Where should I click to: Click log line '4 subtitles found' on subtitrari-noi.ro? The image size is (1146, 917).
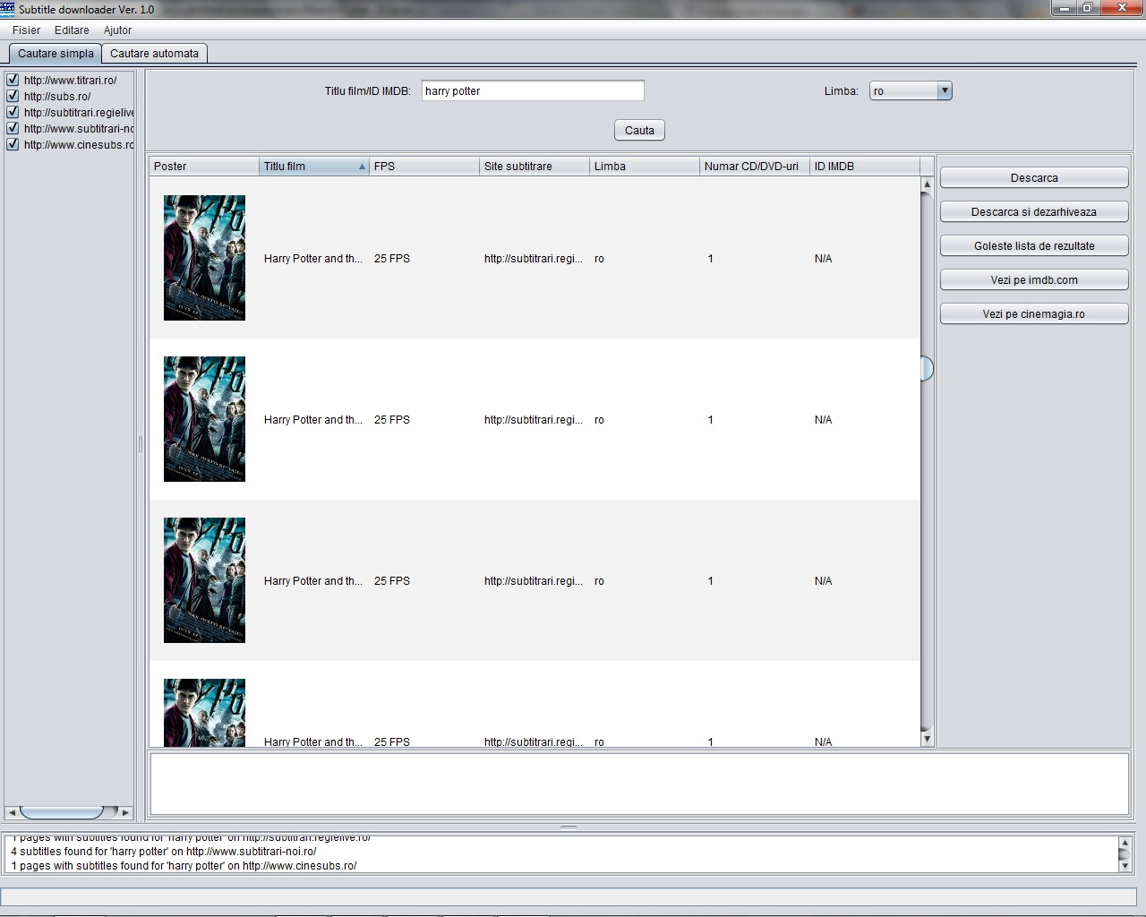(x=164, y=852)
